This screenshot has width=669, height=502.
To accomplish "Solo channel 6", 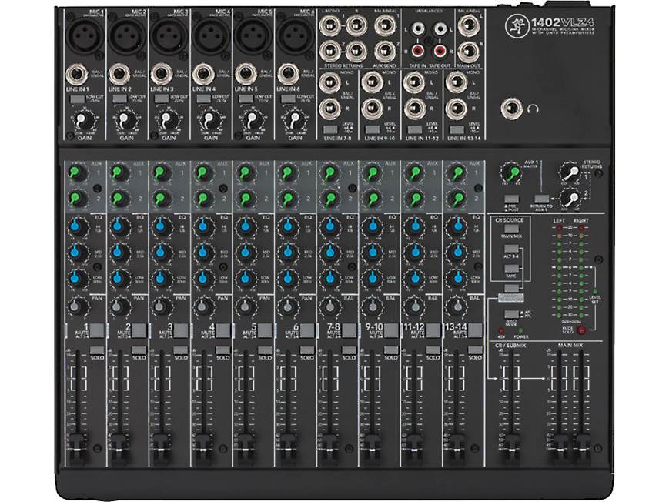I will 307,350.
